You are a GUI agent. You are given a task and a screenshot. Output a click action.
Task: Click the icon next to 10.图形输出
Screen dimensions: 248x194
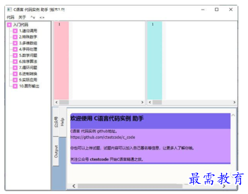tap(15, 86)
